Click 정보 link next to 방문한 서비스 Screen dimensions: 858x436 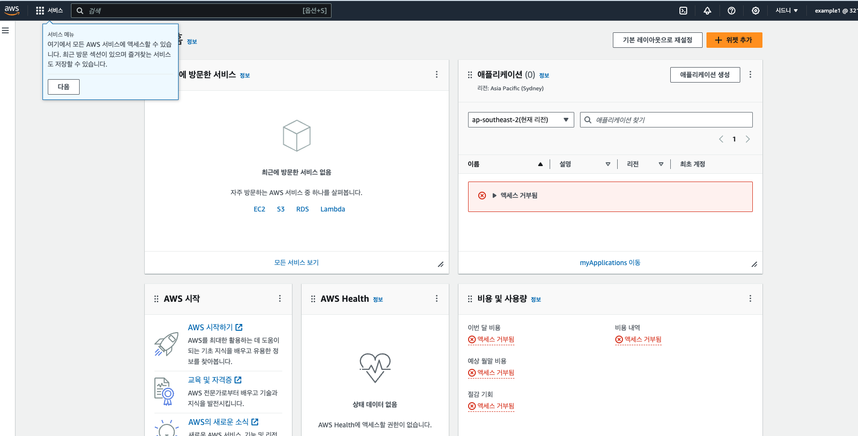coord(245,75)
